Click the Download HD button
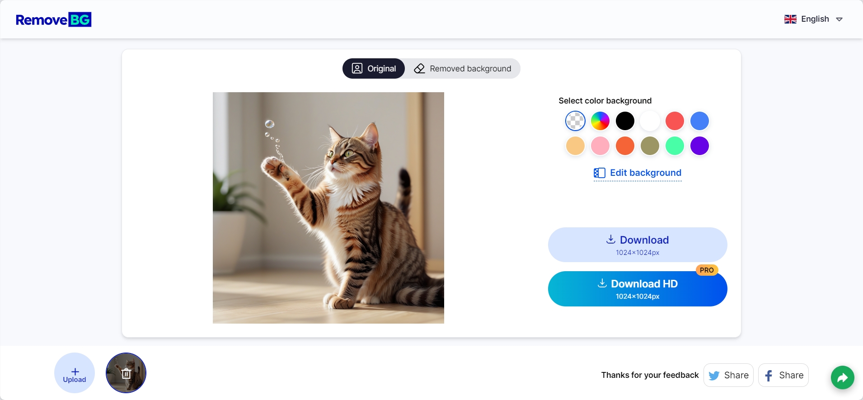The height and width of the screenshot is (400, 863). coord(638,289)
